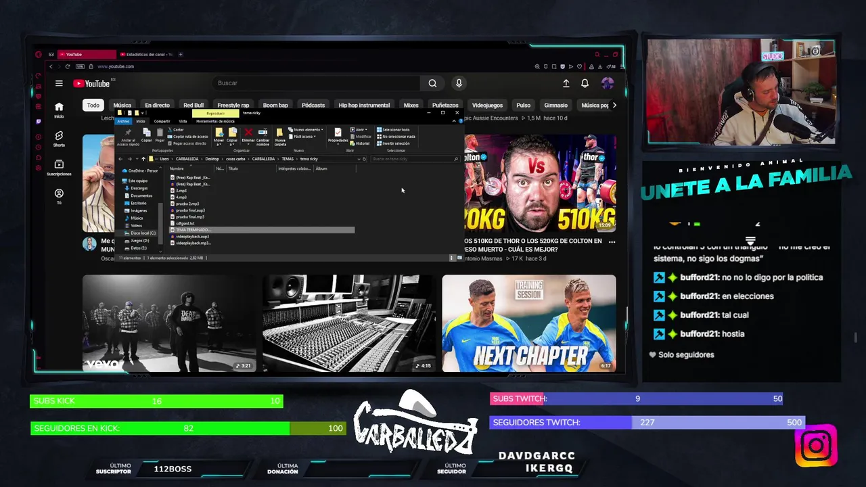Open the YouTube hamburger guide menu
The image size is (866, 487).
pyautogui.click(x=59, y=83)
